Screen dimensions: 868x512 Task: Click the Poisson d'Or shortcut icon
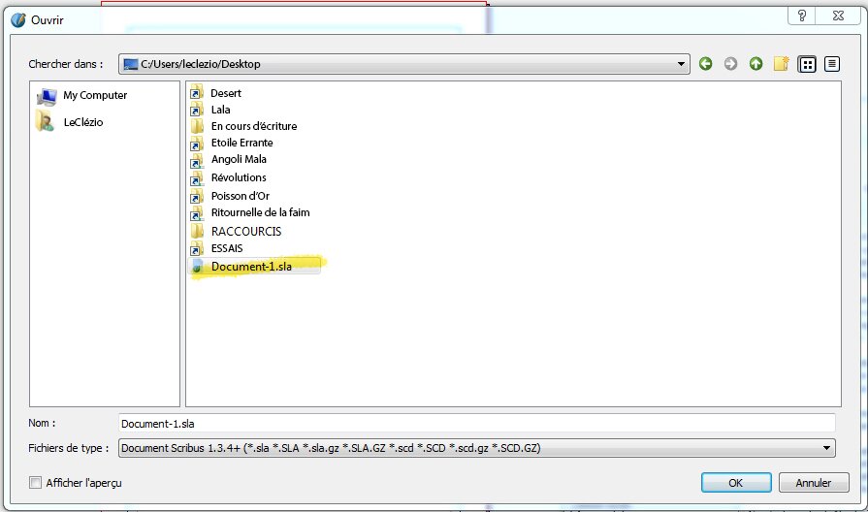point(197,195)
